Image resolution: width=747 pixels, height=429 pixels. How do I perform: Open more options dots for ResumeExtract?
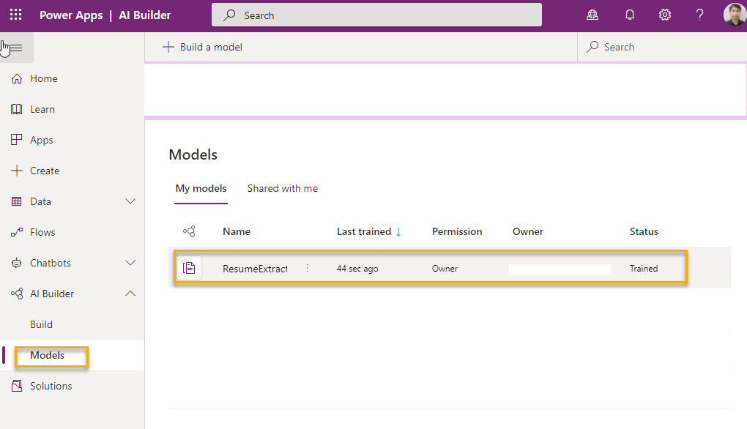click(308, 268)
